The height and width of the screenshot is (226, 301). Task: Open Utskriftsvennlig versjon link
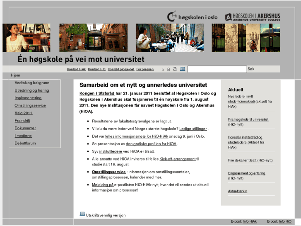tap(106, 215)
